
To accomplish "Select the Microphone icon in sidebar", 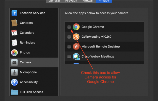I will click(14, 72).
